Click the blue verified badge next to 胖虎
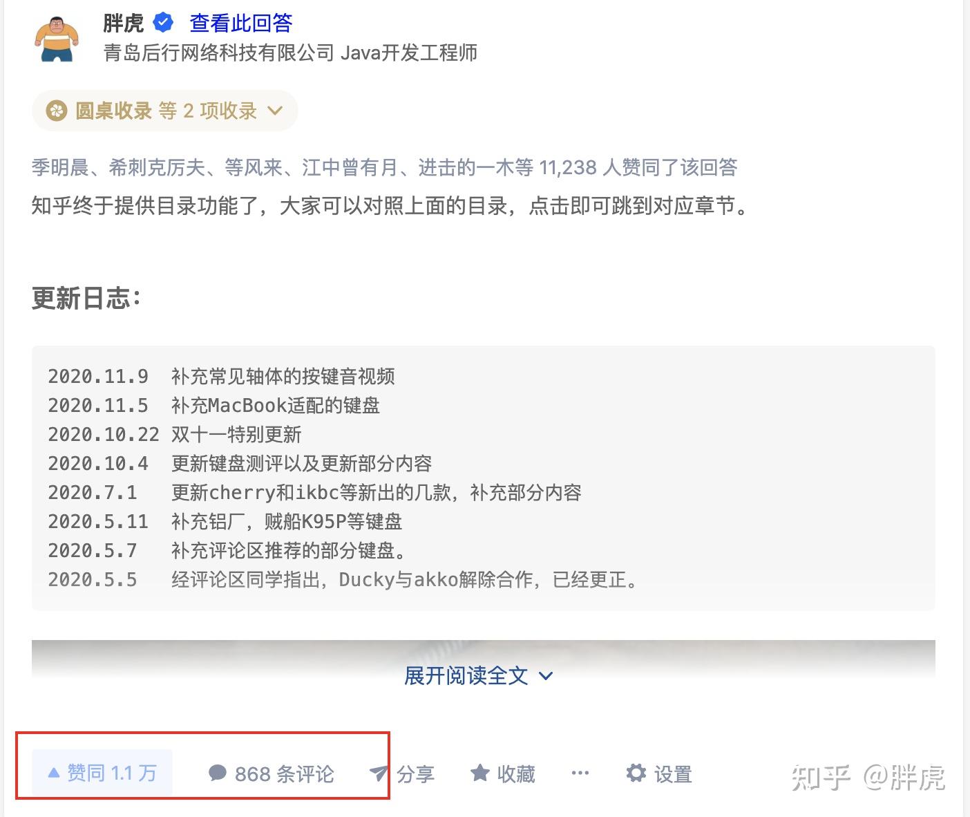 [x=163, y=22]
